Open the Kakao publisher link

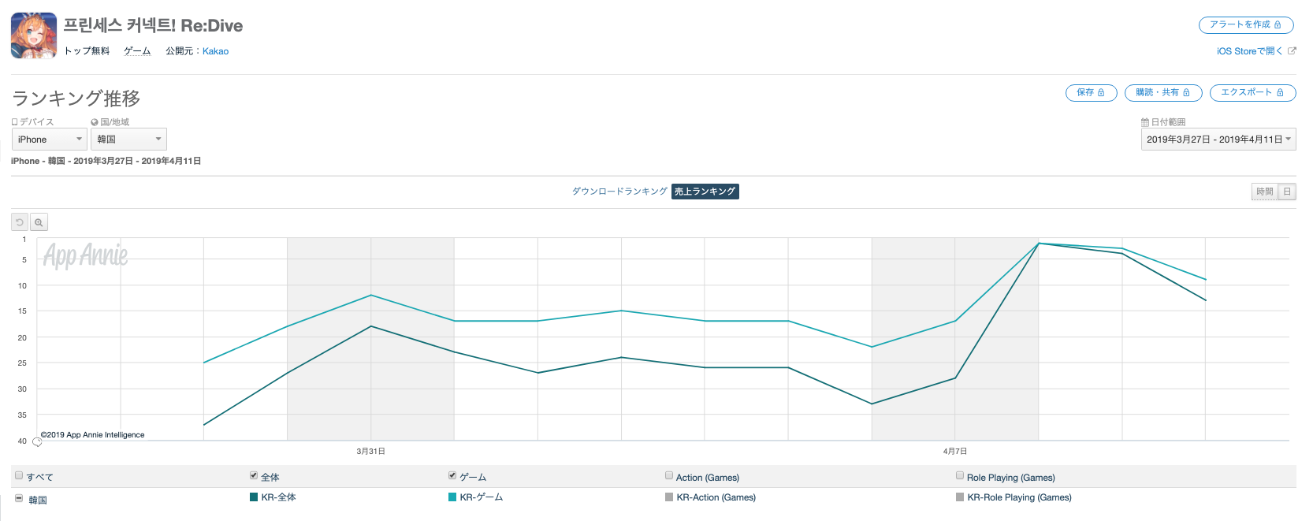pyautogui.click(x=215, y=51)
